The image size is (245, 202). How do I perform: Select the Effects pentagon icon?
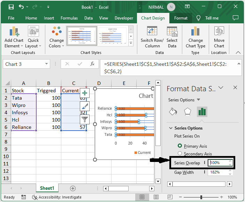[187, 111]
